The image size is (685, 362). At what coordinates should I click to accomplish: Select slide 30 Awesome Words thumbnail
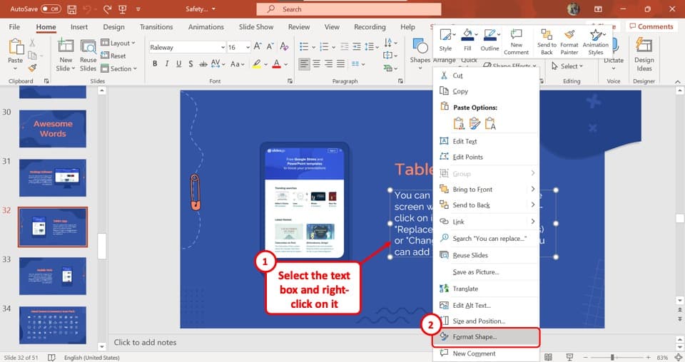(x=53, y=129)
